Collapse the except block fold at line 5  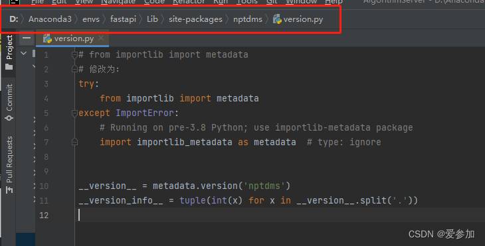coord(74,113)
